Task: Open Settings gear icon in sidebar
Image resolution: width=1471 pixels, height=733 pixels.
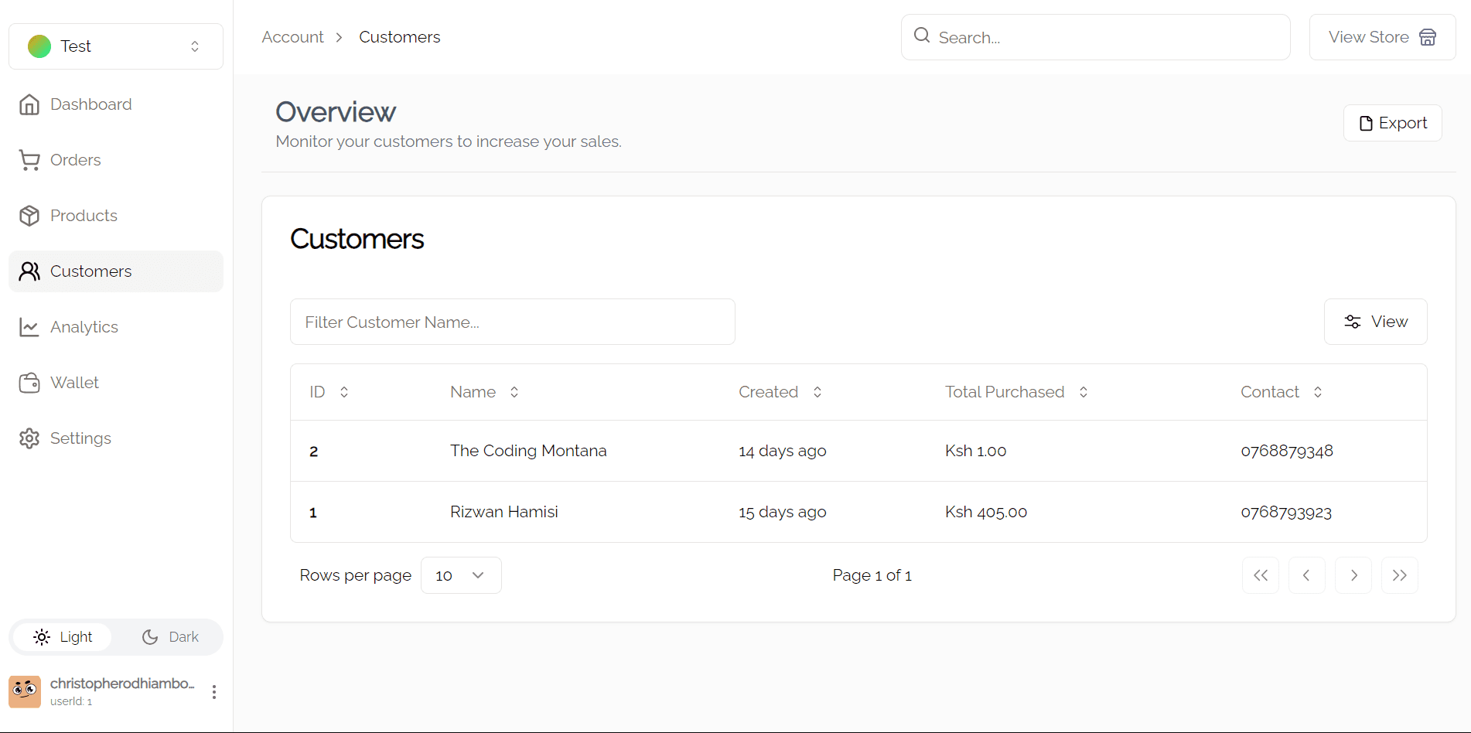Action: [x=29, y=438]
